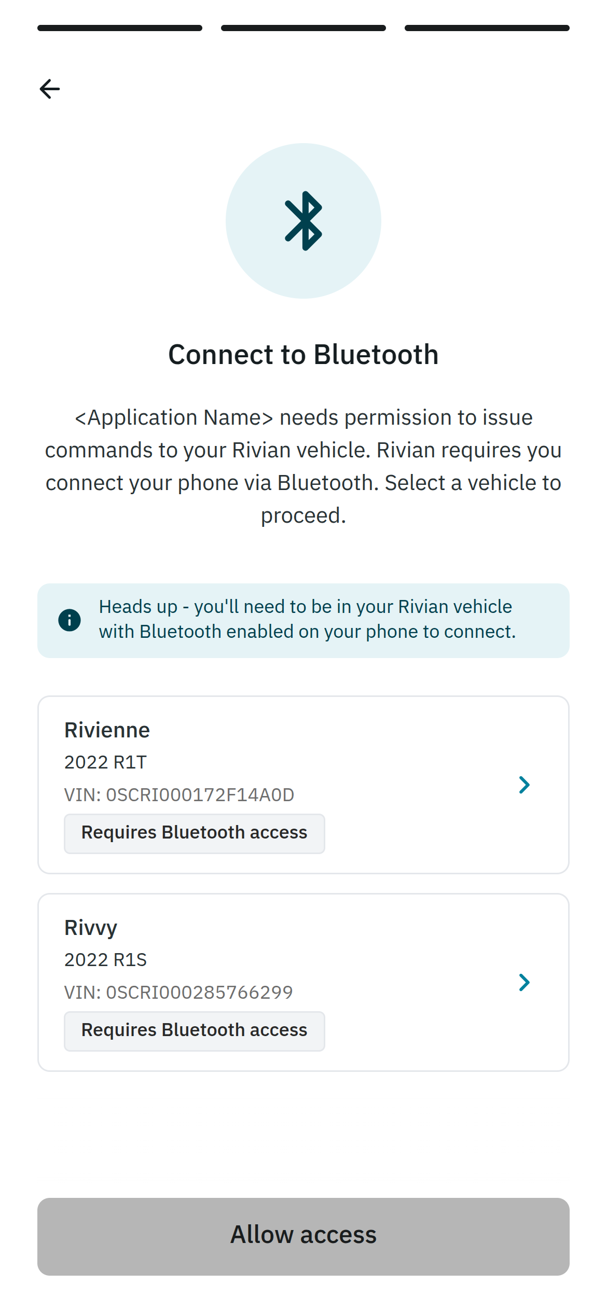Tap the third progress step bar
The height and width of the screenshot is (1313, 607).
(487, 28)
